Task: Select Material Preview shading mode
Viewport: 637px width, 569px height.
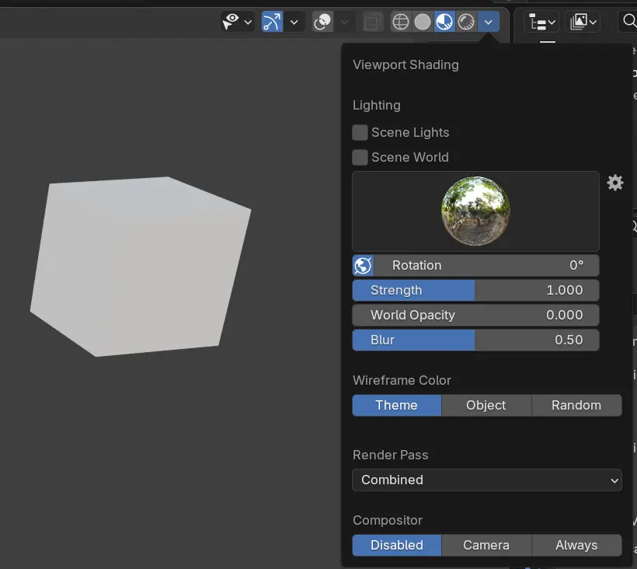Action: click(444, 22)
